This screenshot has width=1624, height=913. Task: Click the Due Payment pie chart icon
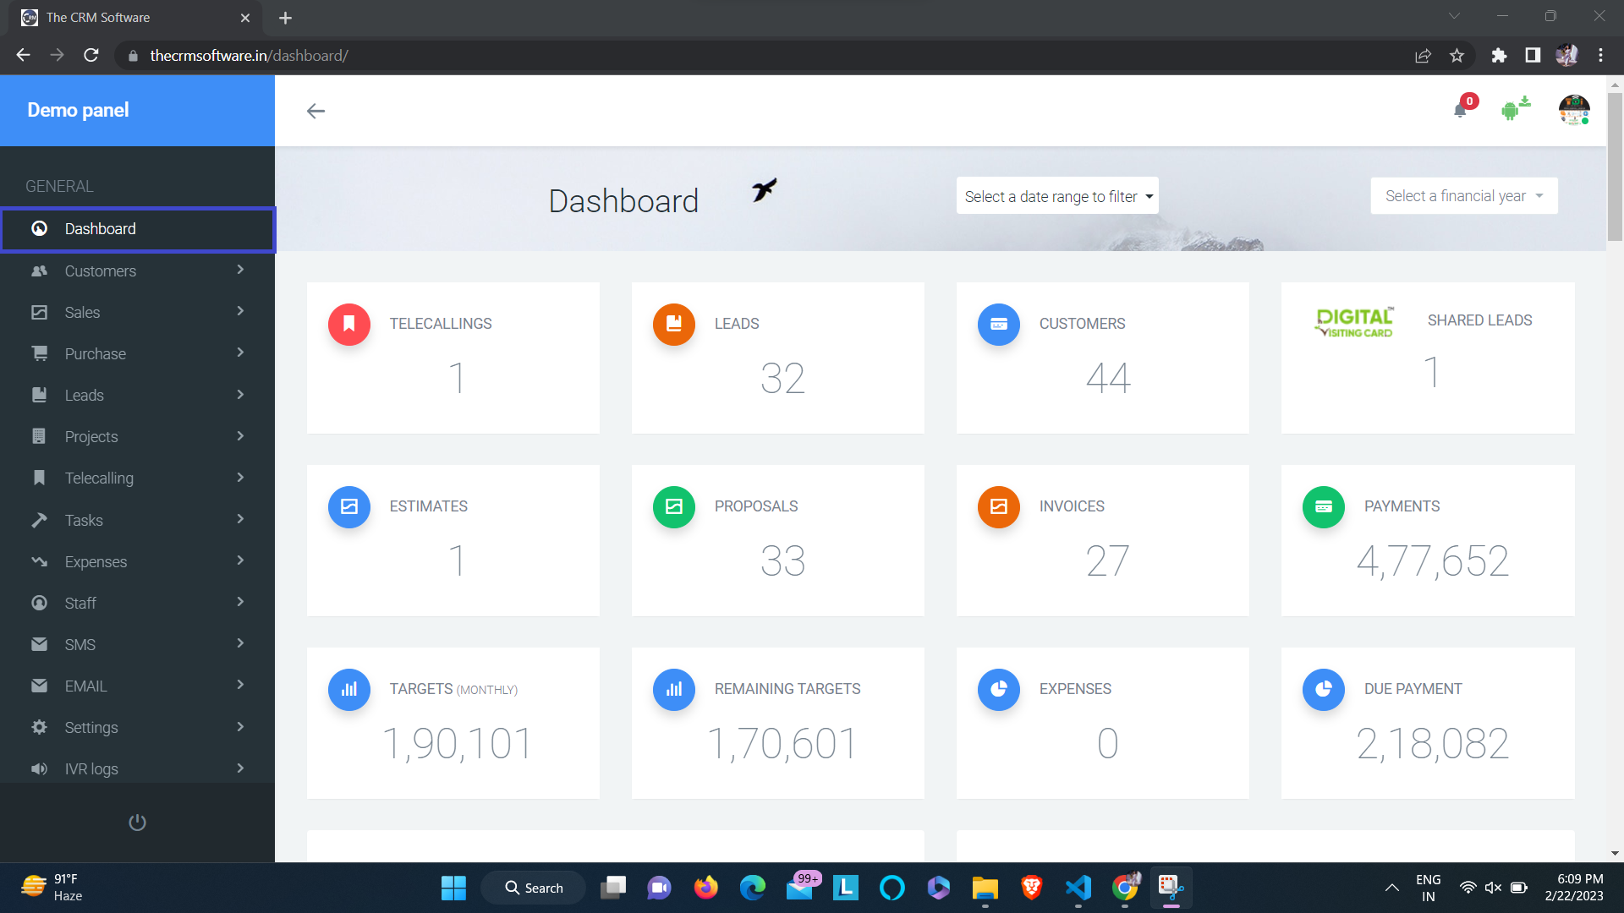1323,690
